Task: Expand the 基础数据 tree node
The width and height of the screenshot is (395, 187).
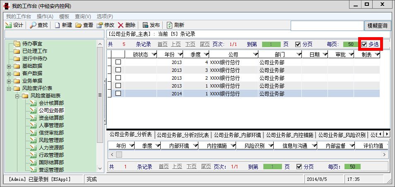Action: click(9, 66)
